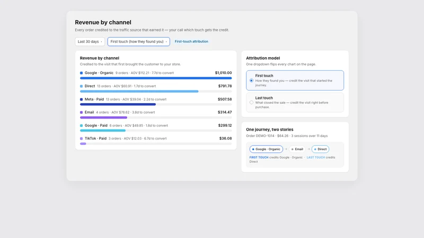This screenshot has width=424, height=238.
Task: Click the Email channel purple square icon
Action: (x=82, y=112)
